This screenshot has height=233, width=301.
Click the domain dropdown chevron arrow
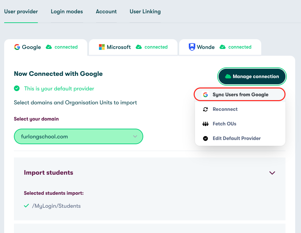point(135,136)
